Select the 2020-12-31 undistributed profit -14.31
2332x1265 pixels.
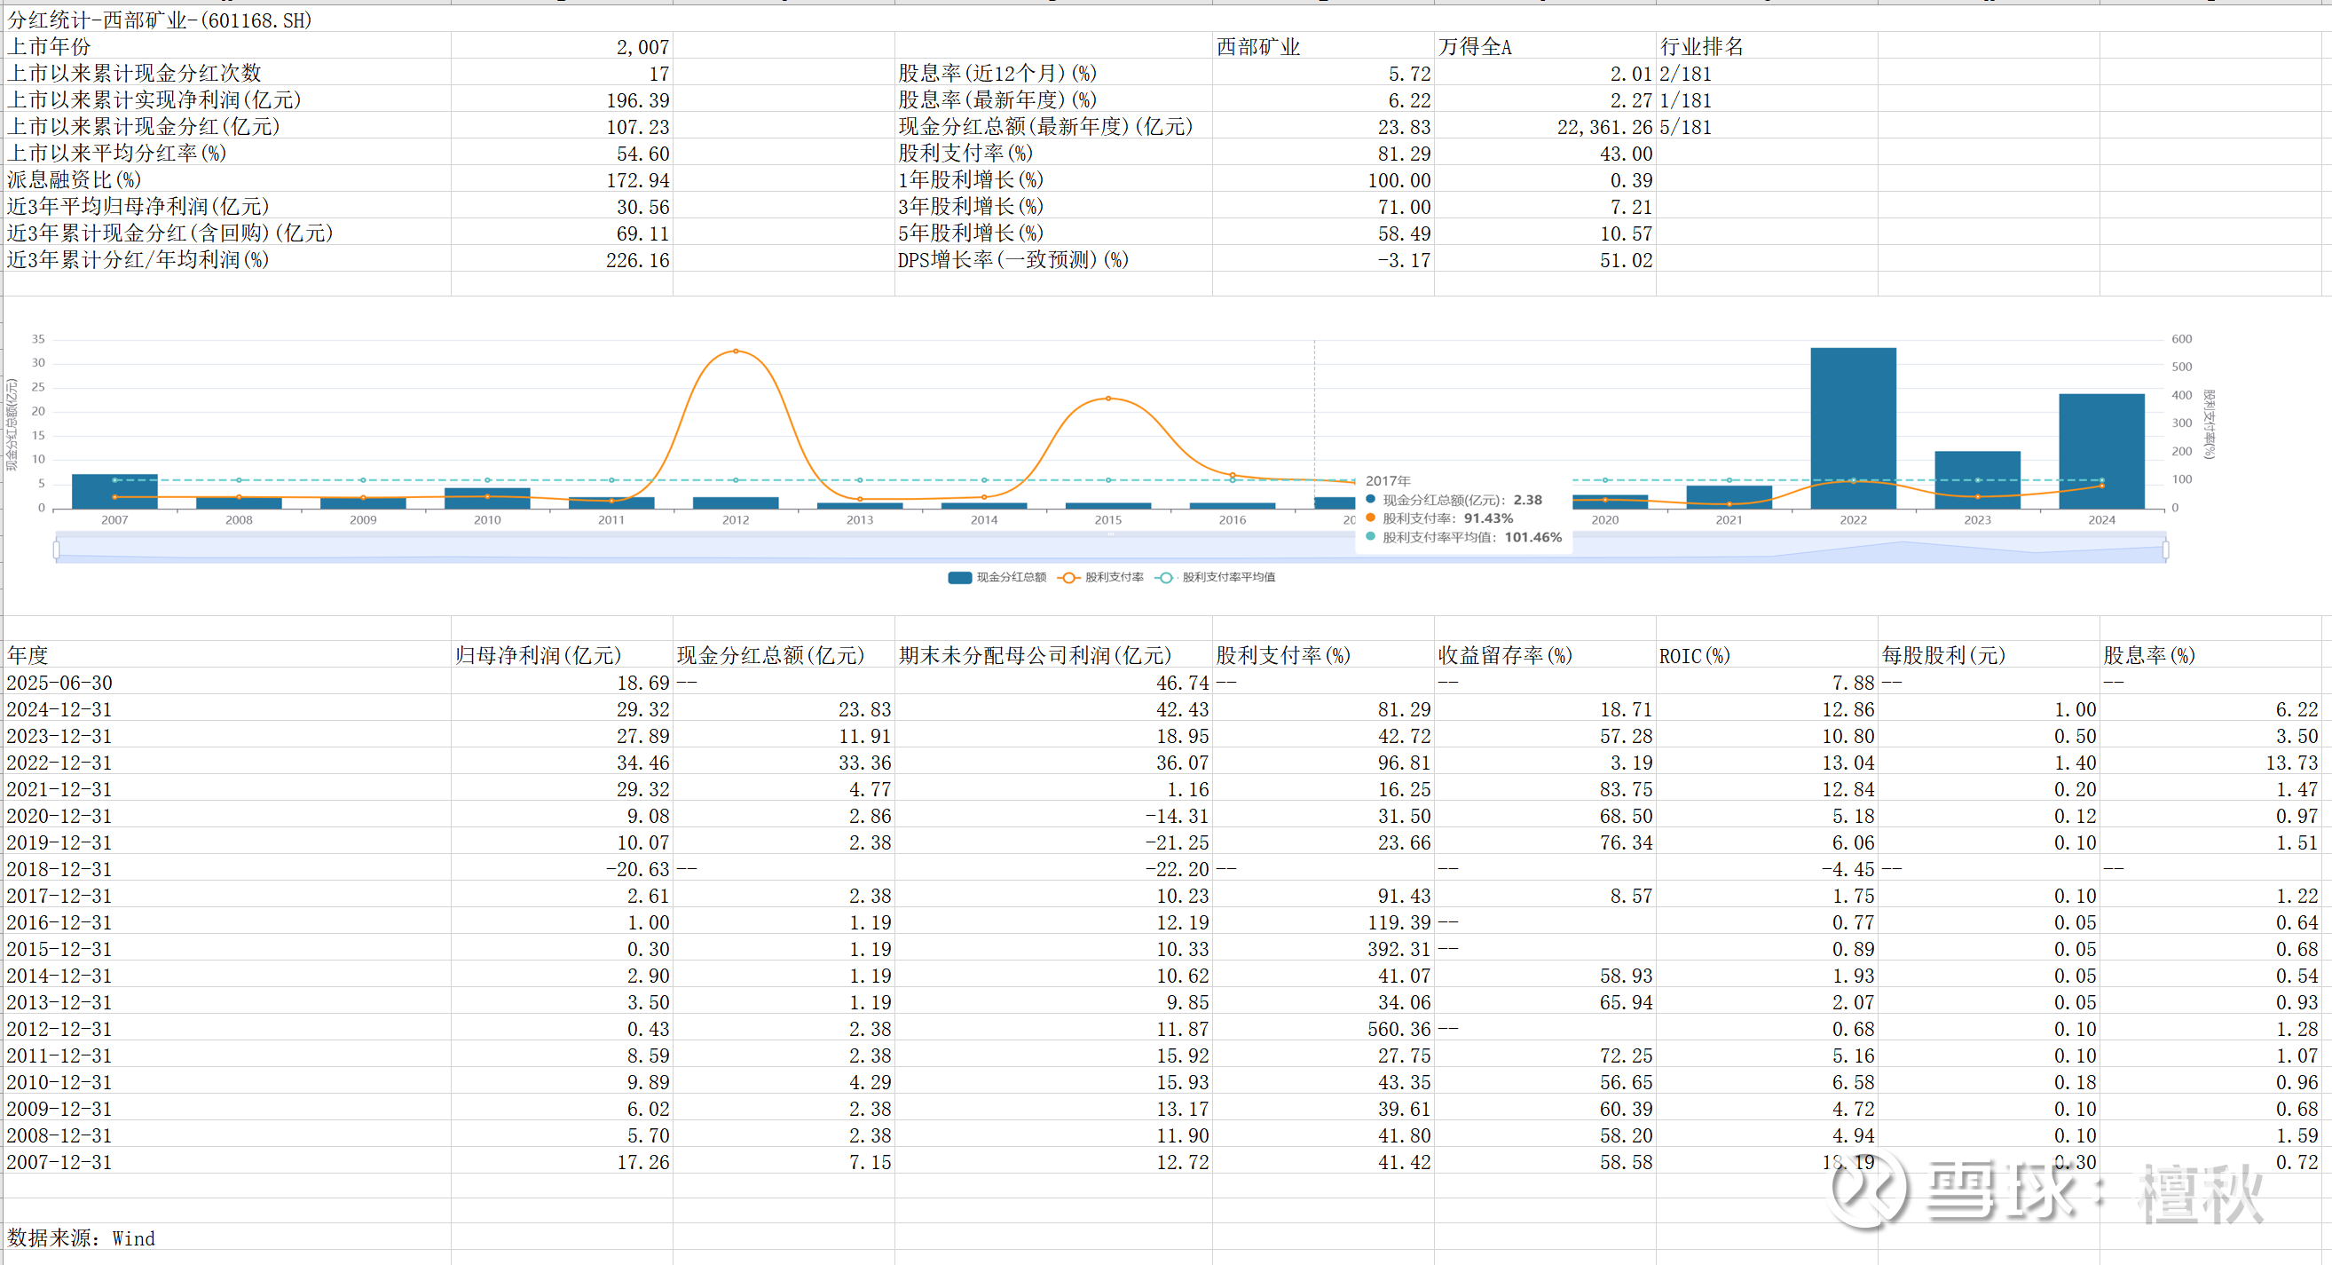1052,815
